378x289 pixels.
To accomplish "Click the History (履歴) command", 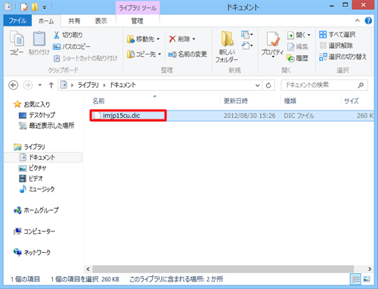I will coord(298,58).
